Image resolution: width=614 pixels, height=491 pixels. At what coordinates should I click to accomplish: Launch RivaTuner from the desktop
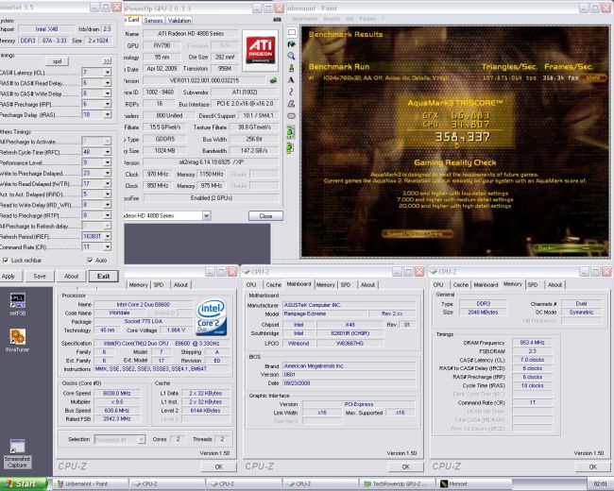point(17,338)
